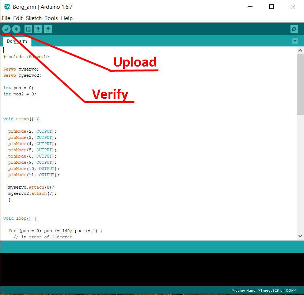The width and height of the screenshot is (304, 295).
Task: Click the 'pinMode(2, OUTPUT);' line
Action: tap(33, 131)
